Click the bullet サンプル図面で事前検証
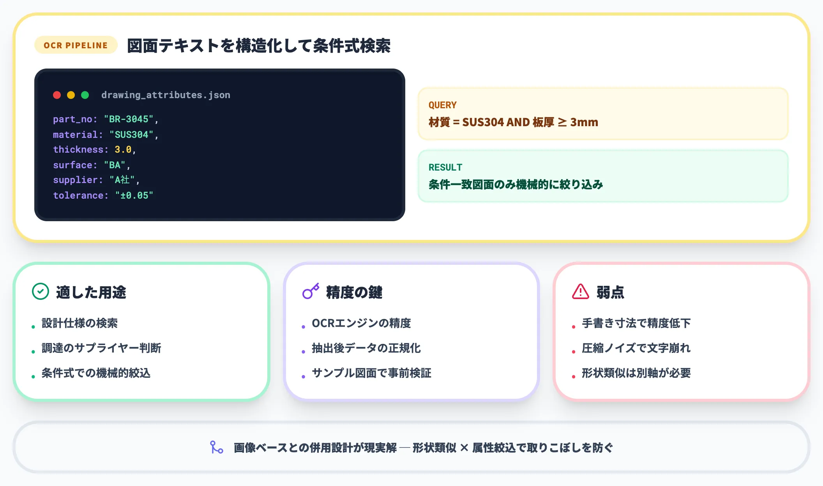This screenshot has height=486, width=823. (x=371, y=373)
